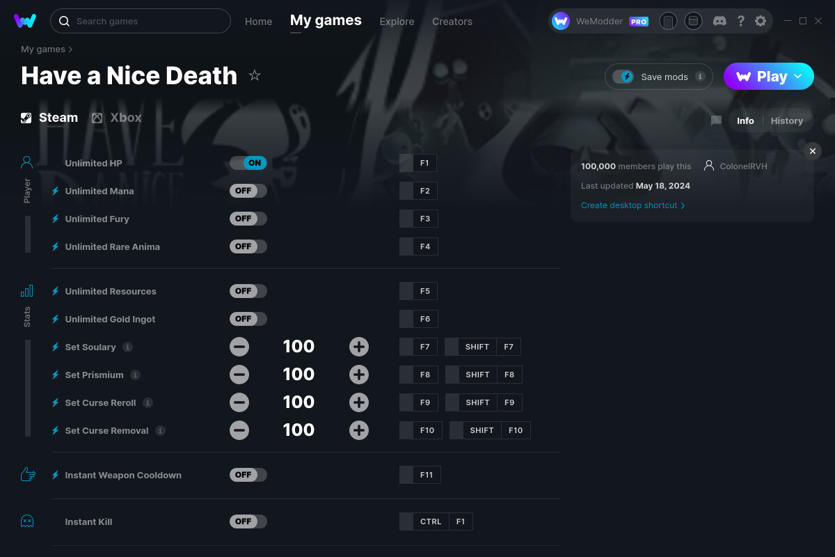The image size is (835, 557).
Task: Click the thumbs-up category icon in sidebar
Action: coord(27,474)
